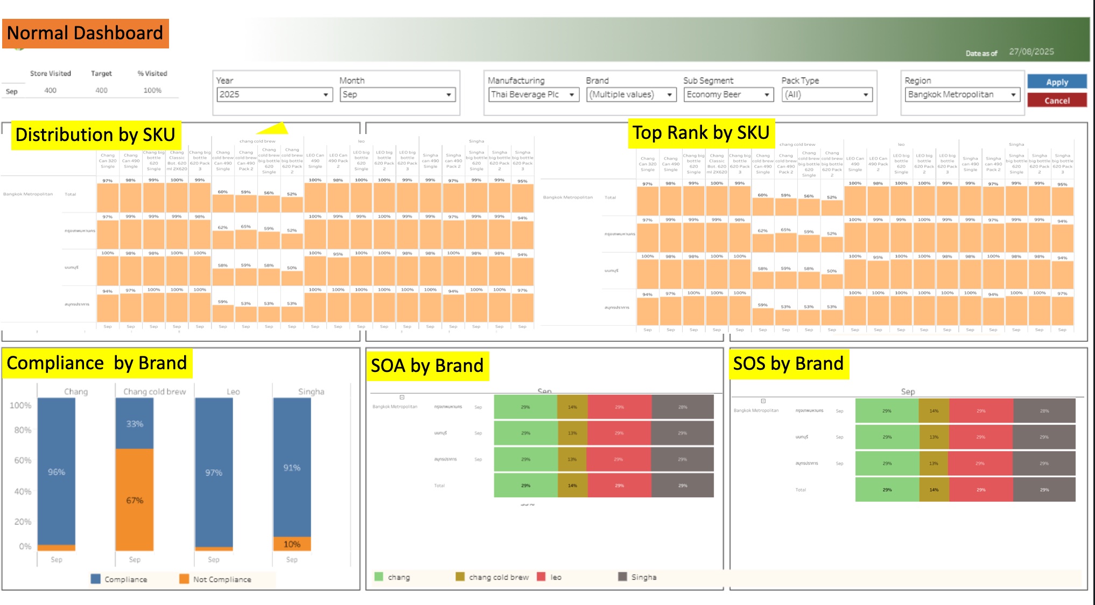Click the blue Apply button

[1057, 82]
